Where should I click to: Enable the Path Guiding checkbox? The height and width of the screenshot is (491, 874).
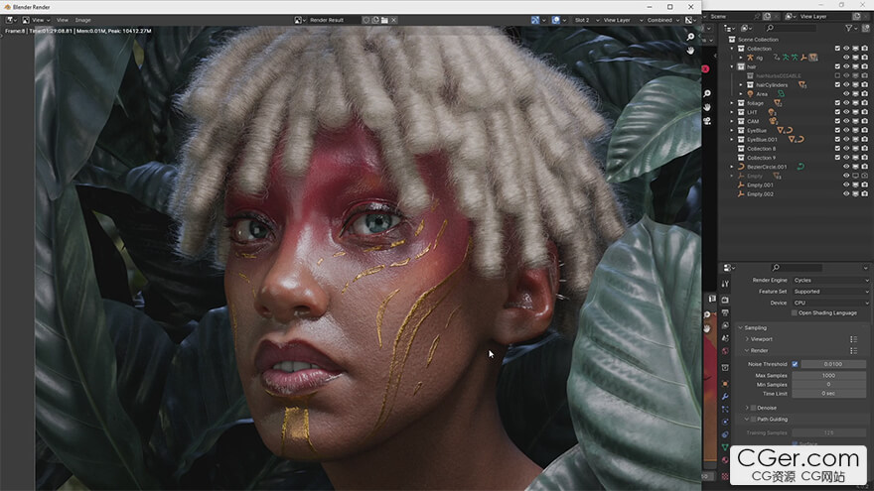pos(753,420)
